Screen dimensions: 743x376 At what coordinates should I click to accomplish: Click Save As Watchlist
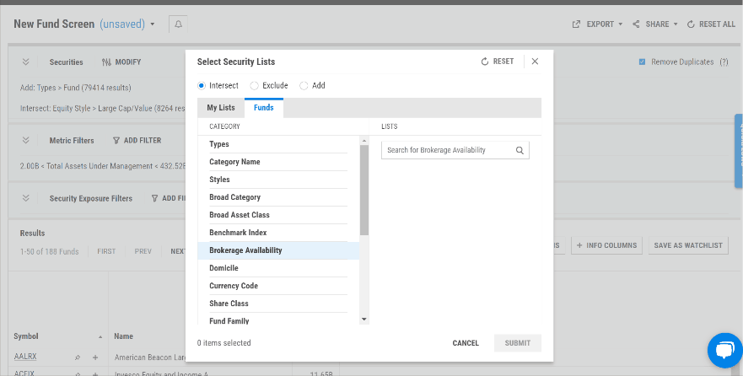(x=688, y=245)
